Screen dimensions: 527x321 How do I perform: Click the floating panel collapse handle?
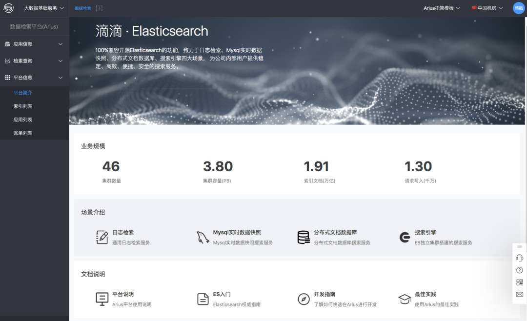click(520, 247)
